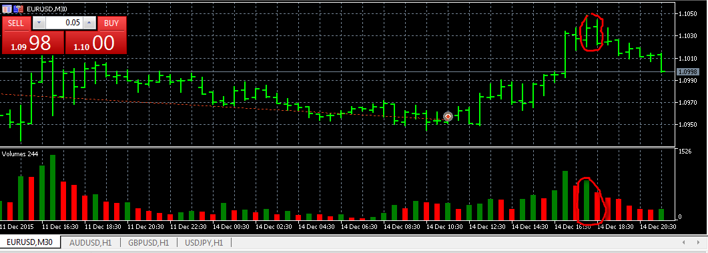Click the 1.10 00 buy price tile
The image size is (708, 253).
96,43
